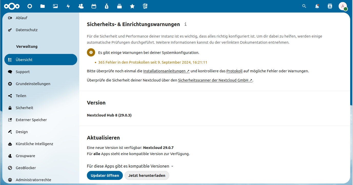The image size is (353, 185).
Task: Open Künstliche Intelligenz settings
Action: (41, 144)
